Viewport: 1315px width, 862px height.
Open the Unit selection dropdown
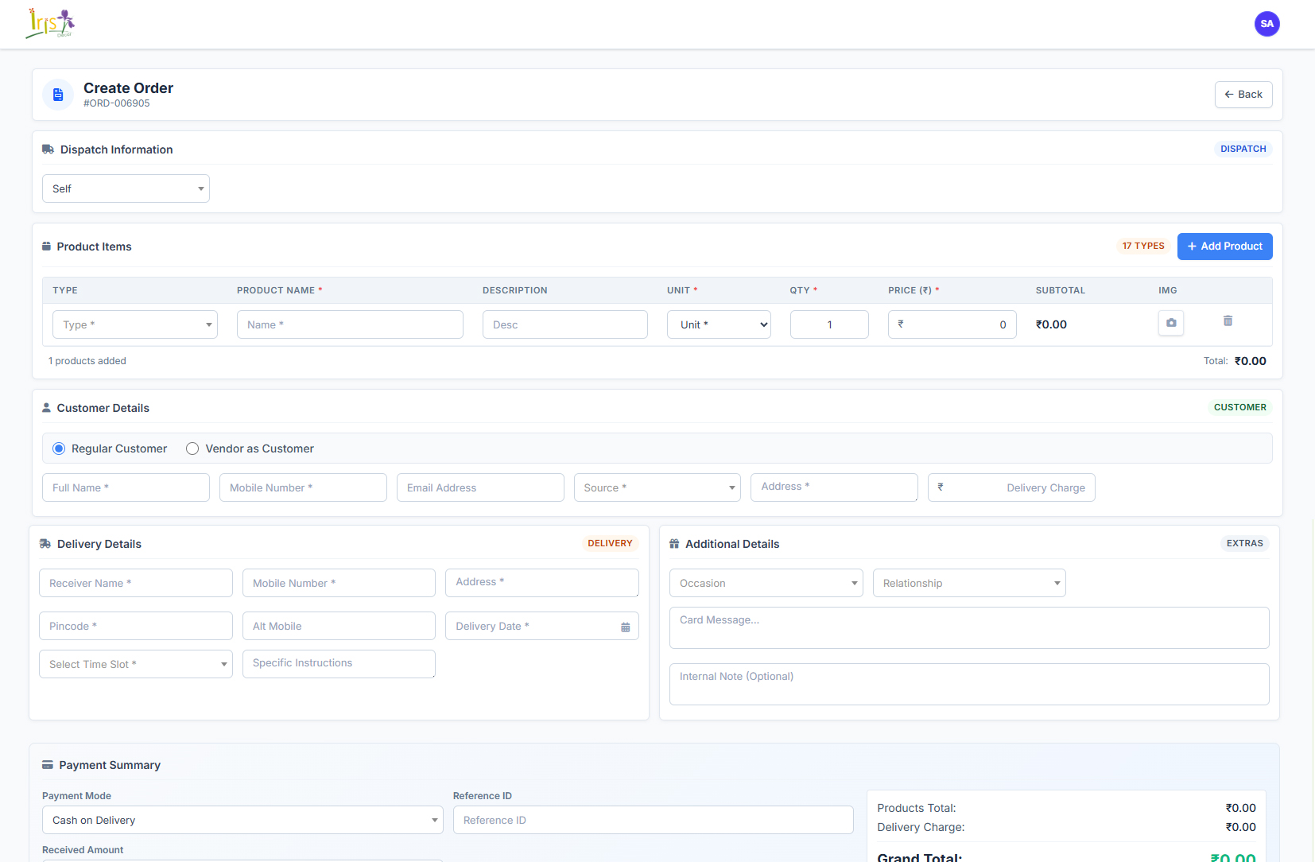tap(718, 324)
